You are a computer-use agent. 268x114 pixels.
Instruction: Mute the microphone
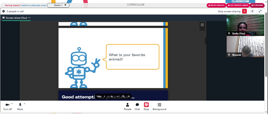(x=20, y=106)
